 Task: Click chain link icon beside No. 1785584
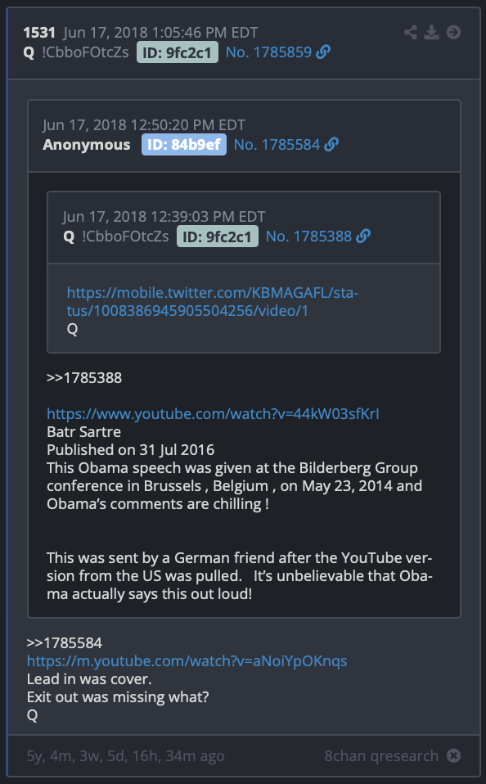point(331,145)
